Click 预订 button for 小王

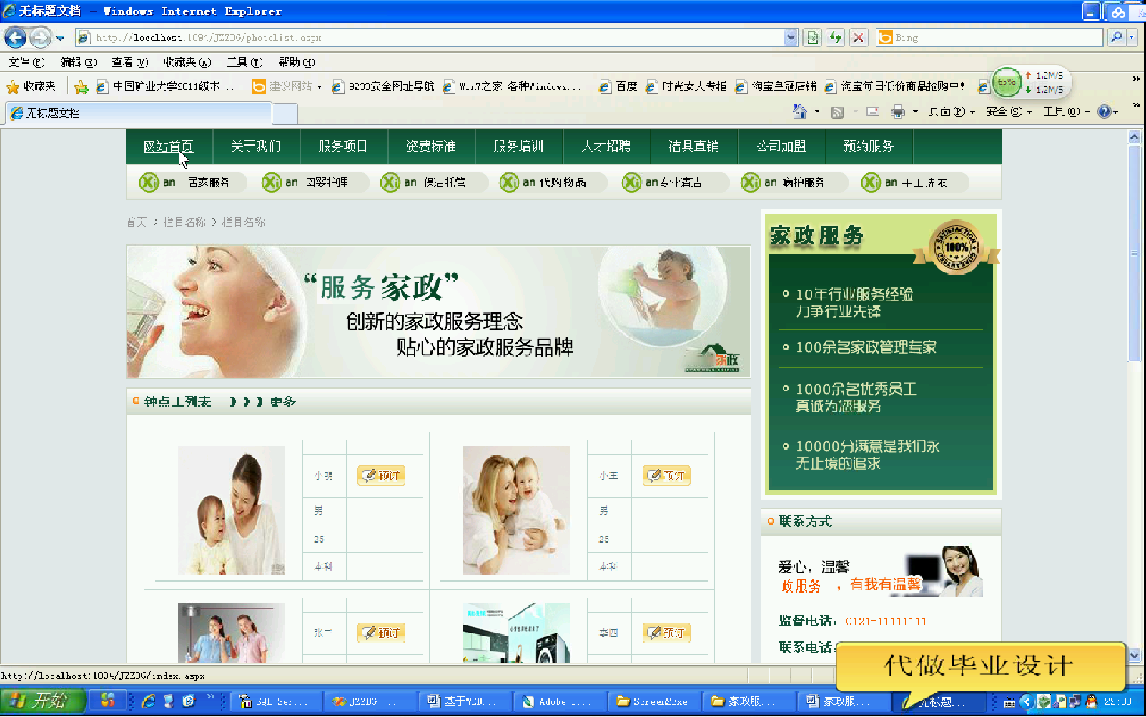tap(666, 475)
